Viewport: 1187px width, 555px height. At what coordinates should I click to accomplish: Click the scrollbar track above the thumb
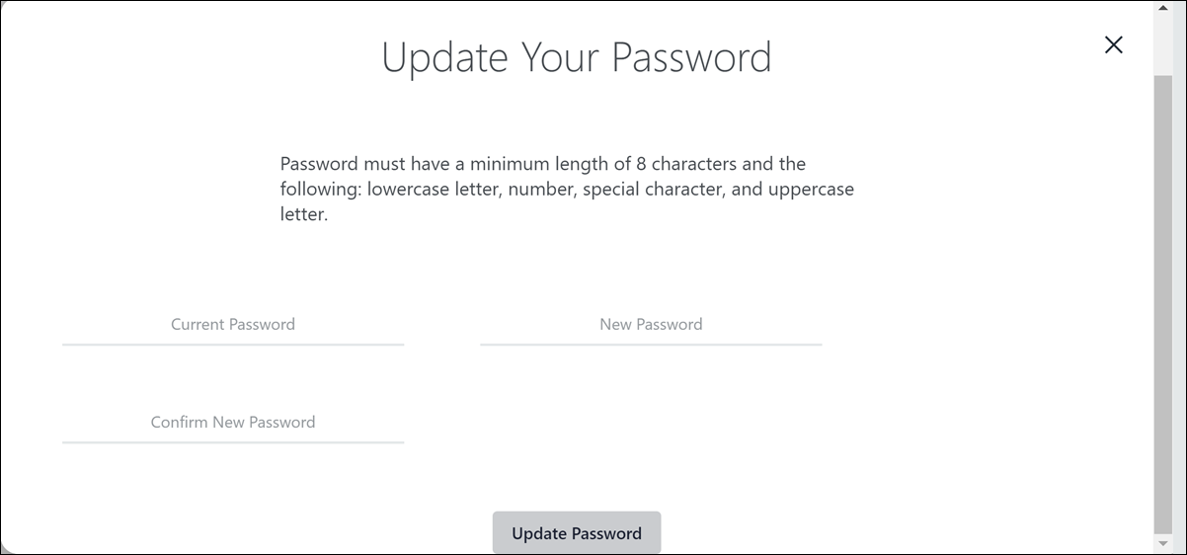(x=1162, y=44)
